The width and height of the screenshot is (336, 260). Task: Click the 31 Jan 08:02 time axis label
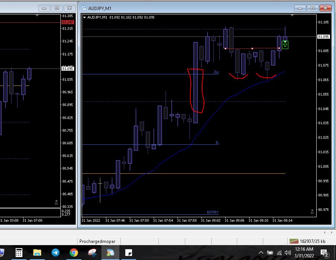click(210, 220)
